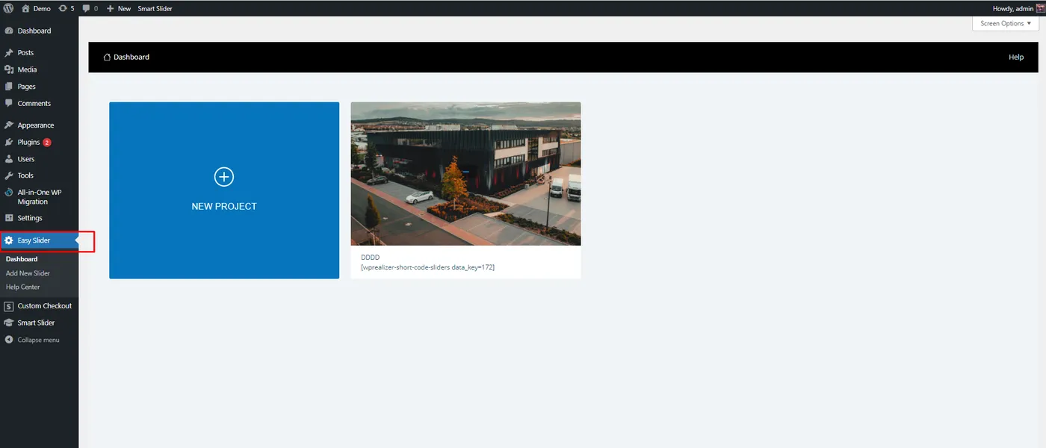Click the updates icon showing 5
This screenshot has height=448, width=1046.
tap(63, 8)
